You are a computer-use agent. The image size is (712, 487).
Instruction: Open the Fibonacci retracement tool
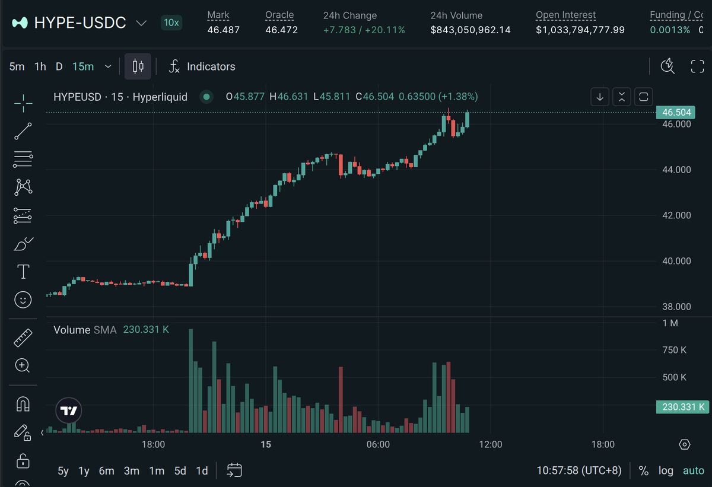tap(23, 159)
